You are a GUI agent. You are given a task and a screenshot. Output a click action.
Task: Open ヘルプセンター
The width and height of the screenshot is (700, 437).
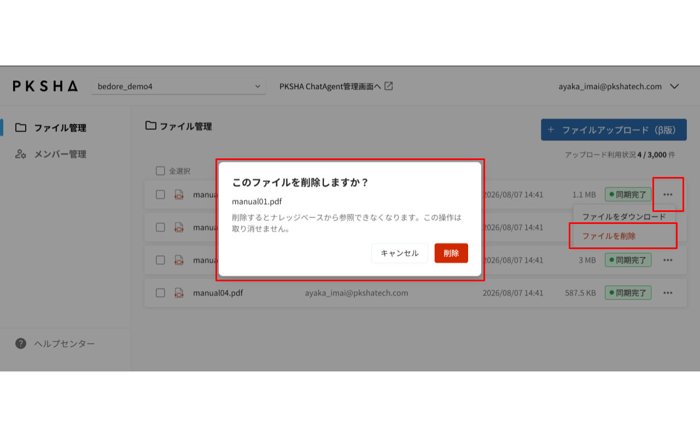[65, 344]
